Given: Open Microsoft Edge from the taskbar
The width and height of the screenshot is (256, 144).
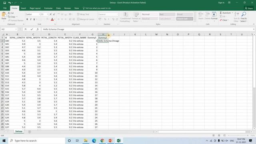Looking at the screenshot, I should (x=94, y=140).
